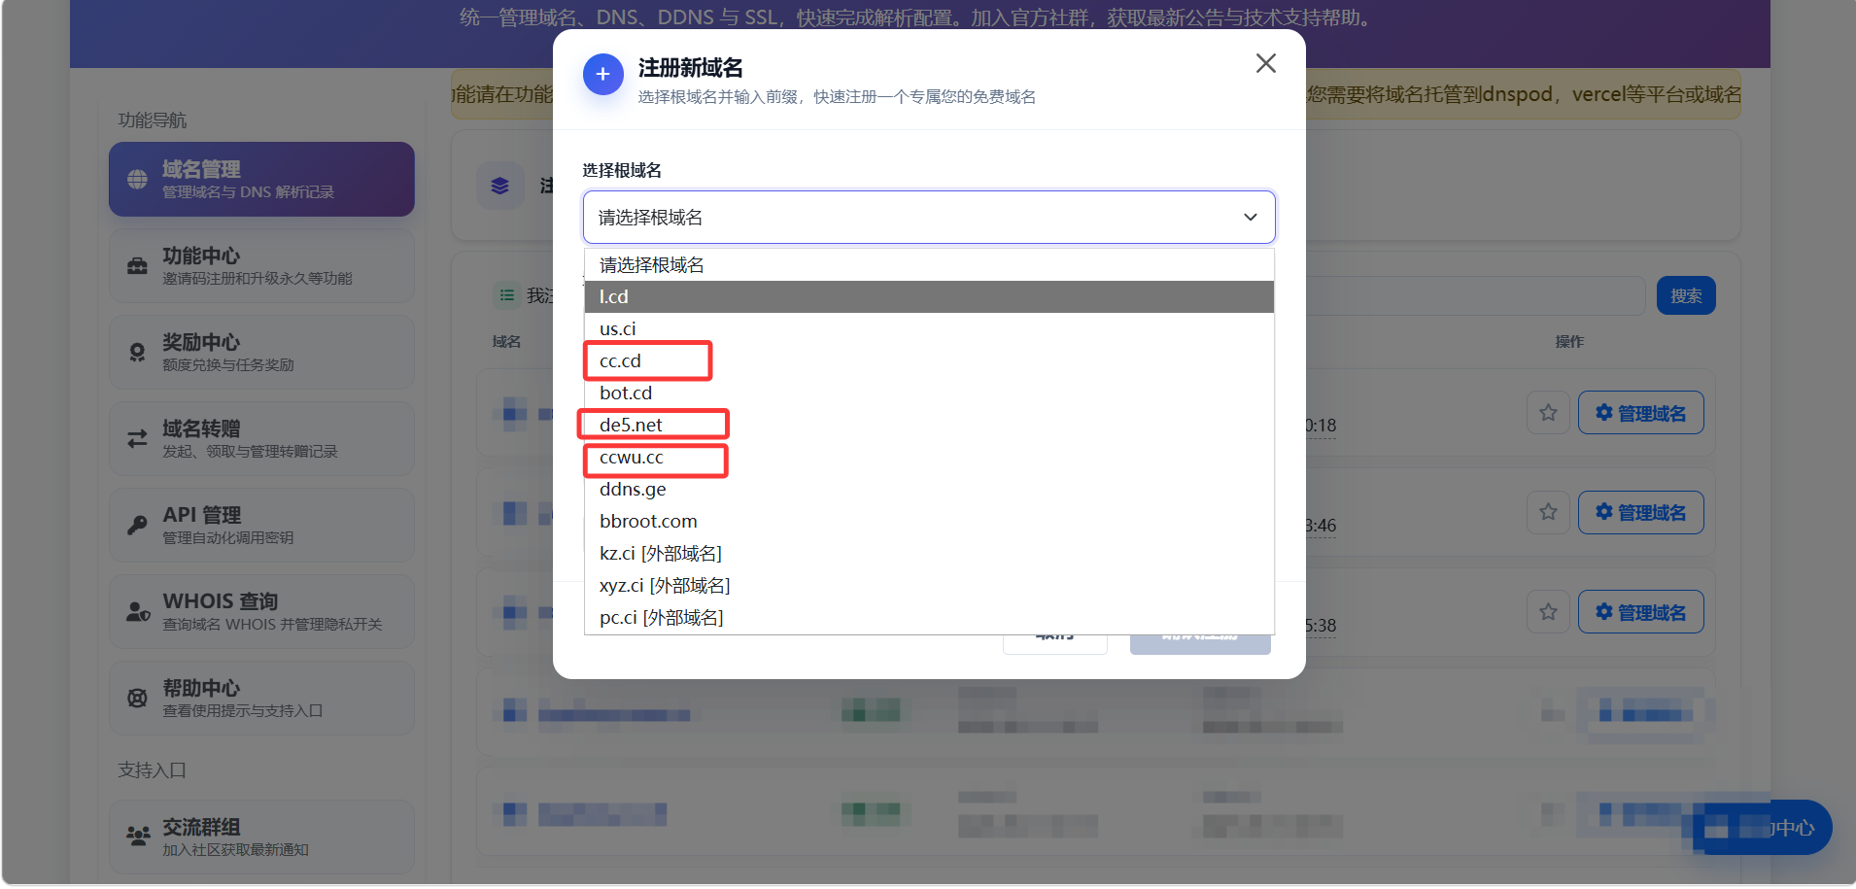
Task: Click 管理域名 in the 5:38 row
Action: tap(1640, 612)
